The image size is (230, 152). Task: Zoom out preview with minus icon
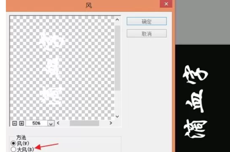coord(14,123)
